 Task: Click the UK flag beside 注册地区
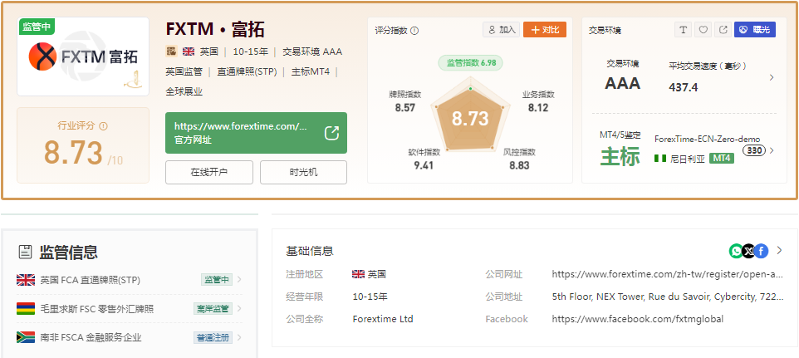[358, 274]
